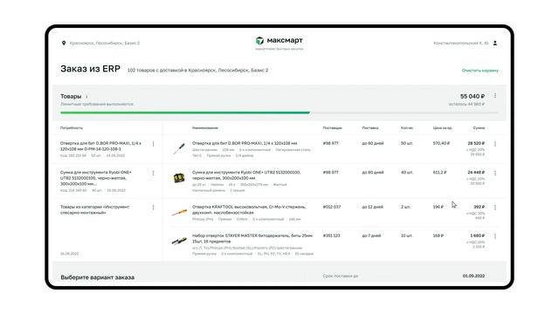Image resolution: width=559 pixels, height=314 pixels.
Task: Click the Заказ из ERP heading
Action: click(x=90, y=69)
